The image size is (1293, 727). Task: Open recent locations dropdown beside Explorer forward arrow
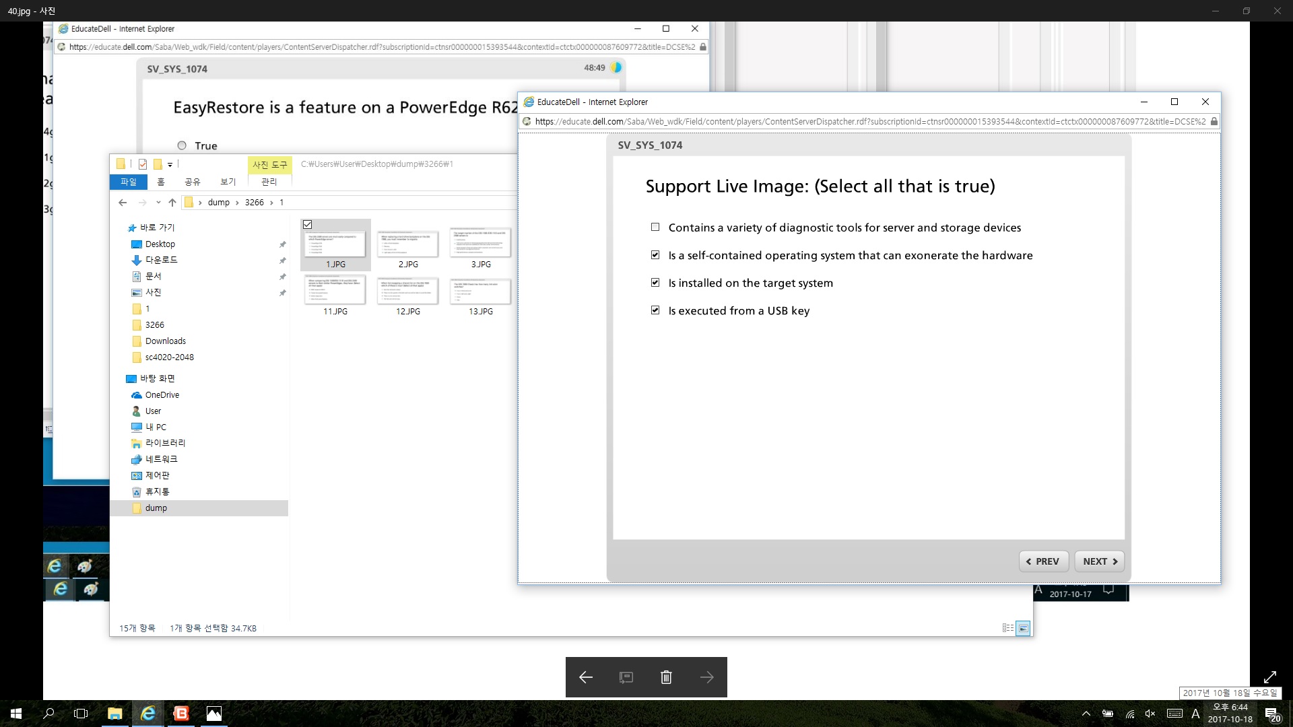tap(158, 203)
